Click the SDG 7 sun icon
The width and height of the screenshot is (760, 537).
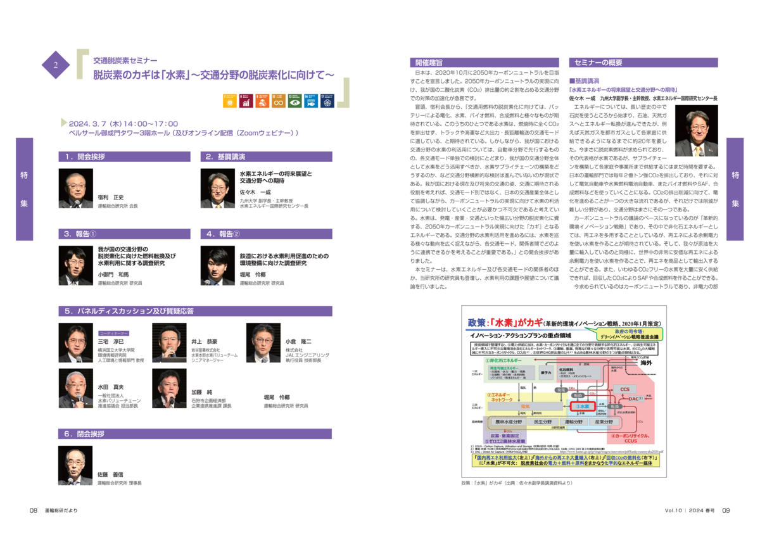pyautogui.click(x=229, y=100)
